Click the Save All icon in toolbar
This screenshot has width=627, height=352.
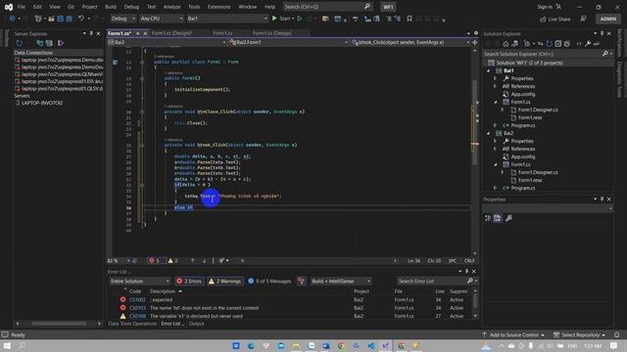[70, 19]
